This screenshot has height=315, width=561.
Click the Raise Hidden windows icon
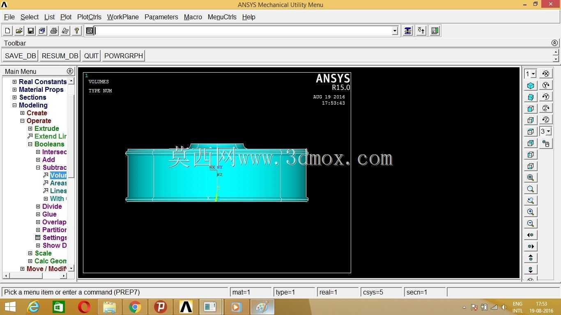point(407,31)
